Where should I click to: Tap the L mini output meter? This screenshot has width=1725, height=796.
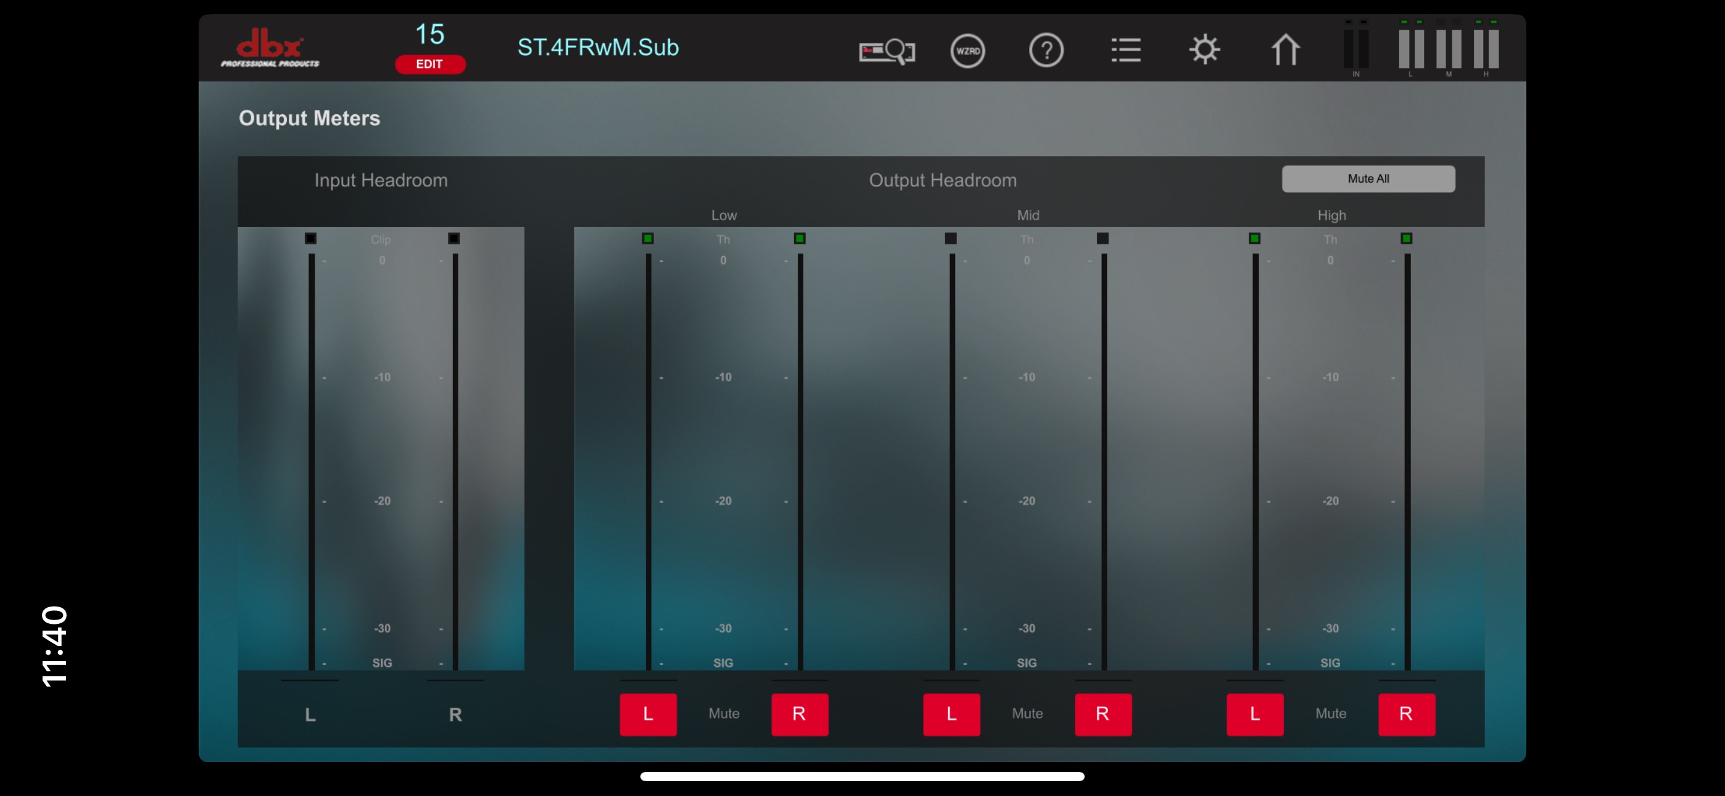pos(1411,48)
